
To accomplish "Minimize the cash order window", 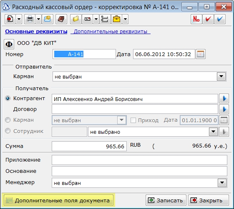I will (189, 7).
